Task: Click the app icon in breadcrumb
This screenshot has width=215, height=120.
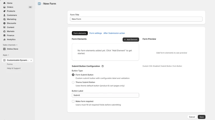Action: (x=39, y=4)
